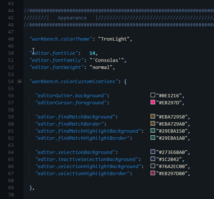
Task: Click the "editor.selectionHighlightBorder" key
Action: click(x=82, y=174)
